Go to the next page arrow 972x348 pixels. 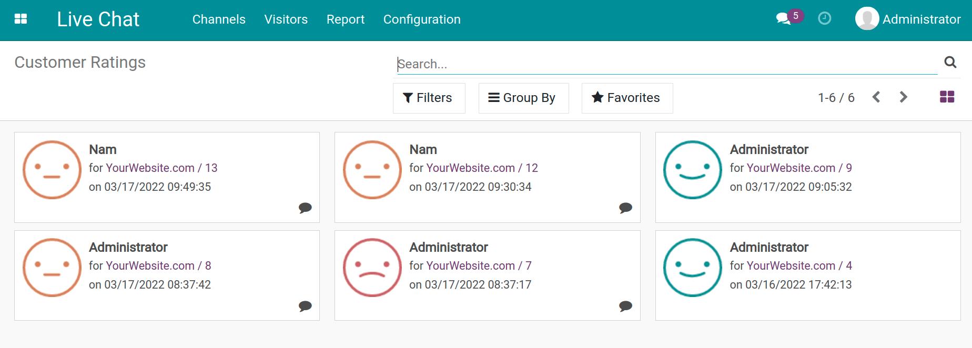point(903,97)
